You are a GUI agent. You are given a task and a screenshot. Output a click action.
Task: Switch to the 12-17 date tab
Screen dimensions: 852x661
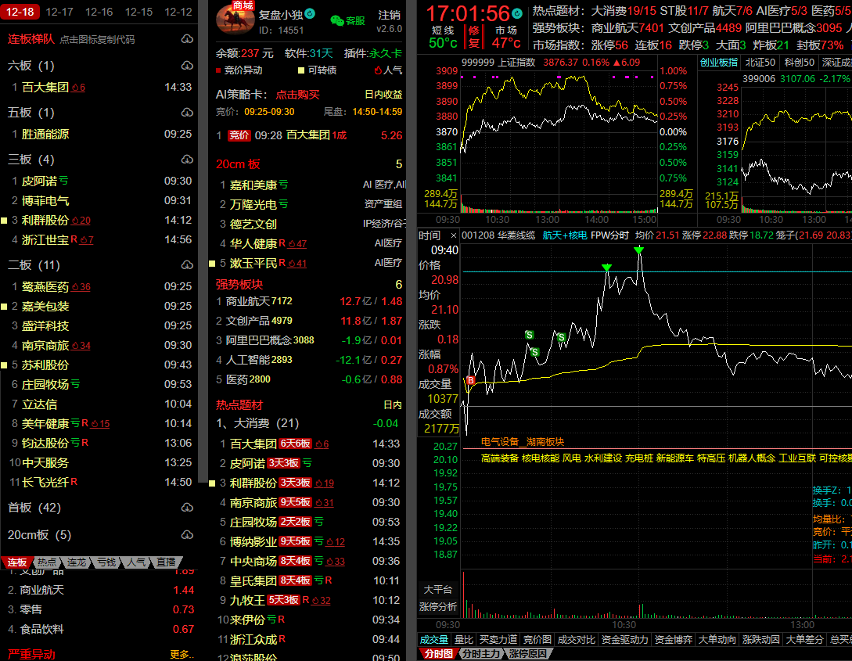pyautogui.click(x=59, y=12)
